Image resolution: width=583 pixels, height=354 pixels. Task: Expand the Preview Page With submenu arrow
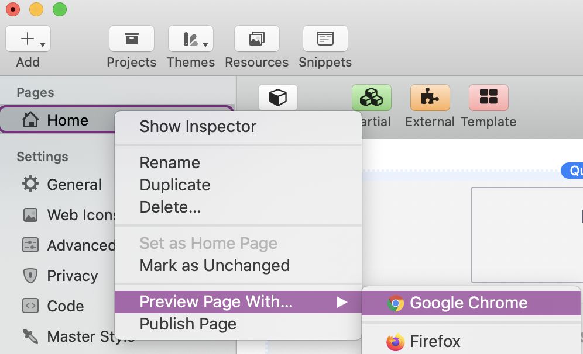(342, 302)
